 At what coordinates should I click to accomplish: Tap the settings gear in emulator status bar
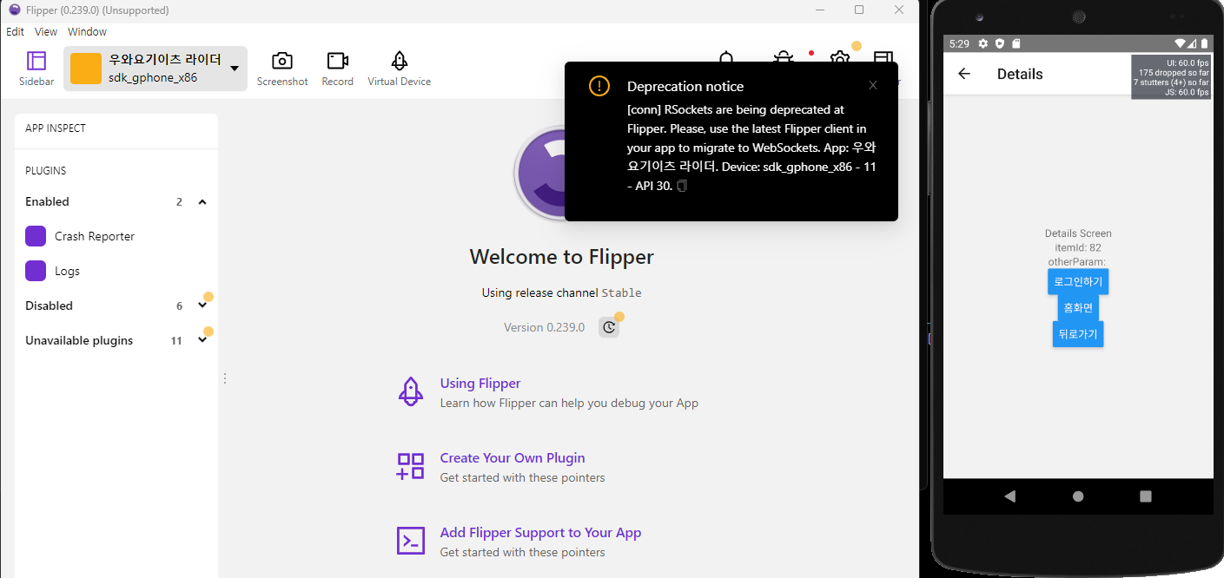tap(983, 43)
